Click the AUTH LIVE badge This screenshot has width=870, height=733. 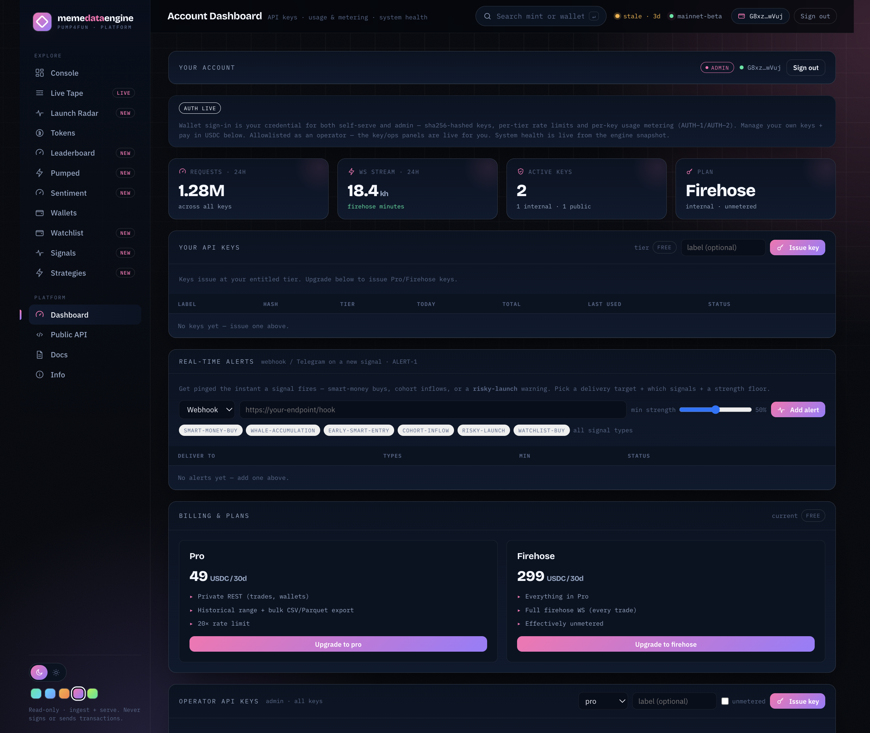pyautogui.click(x=199, y=108)
